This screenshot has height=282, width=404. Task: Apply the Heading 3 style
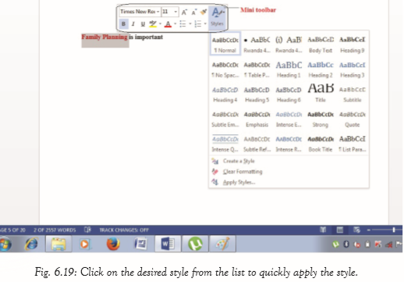click(353, 70)
